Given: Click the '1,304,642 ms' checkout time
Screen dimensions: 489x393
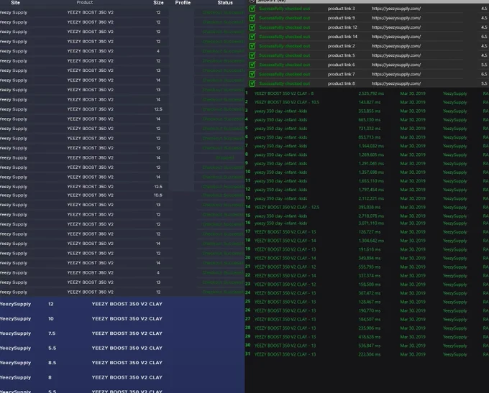Looking at the screenshot, I should (371, 241).
